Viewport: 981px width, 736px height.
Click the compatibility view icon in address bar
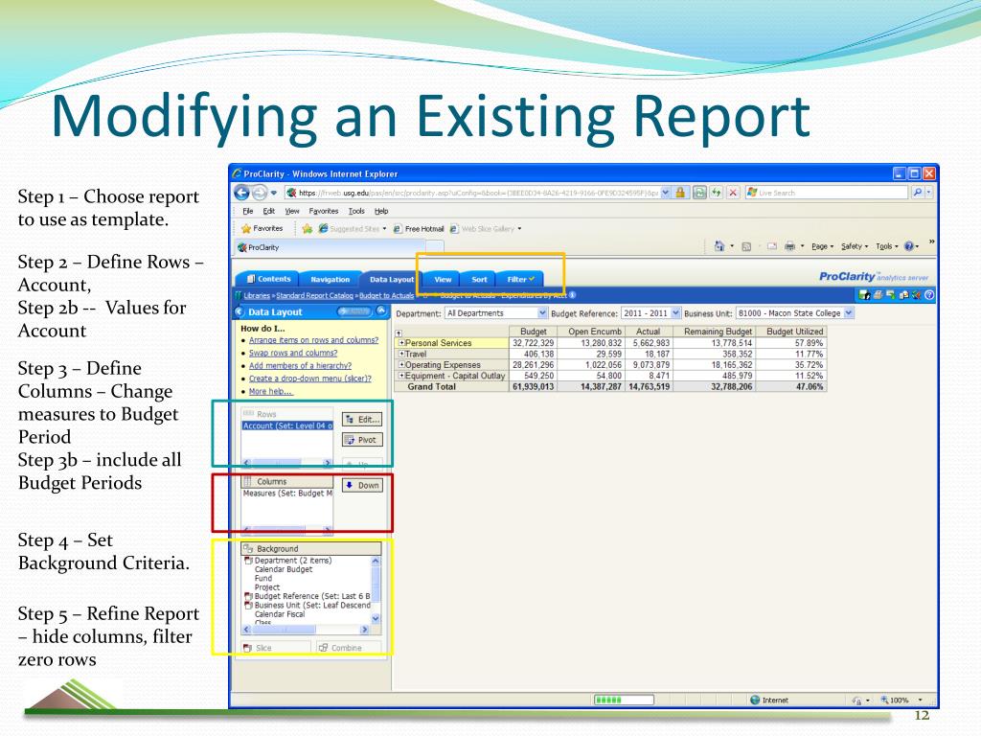(699, 193)
